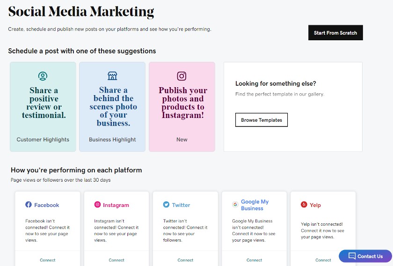This screenshot has height=266, width=393.
Task: Choose the behind the scenes photo card
Action: pyautogui.click(x=112, y=107)
